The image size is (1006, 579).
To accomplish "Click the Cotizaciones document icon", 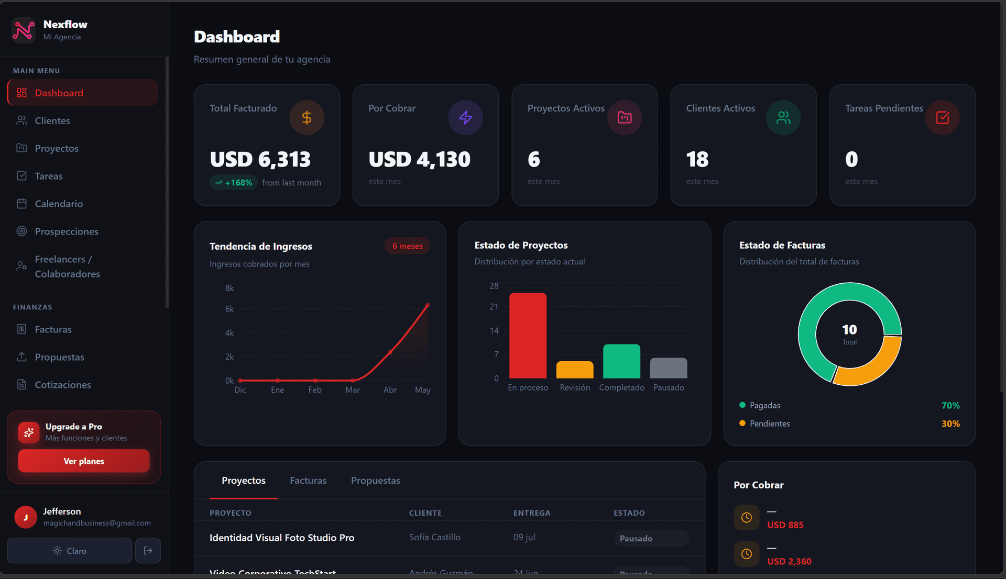I will pos(21,385).
